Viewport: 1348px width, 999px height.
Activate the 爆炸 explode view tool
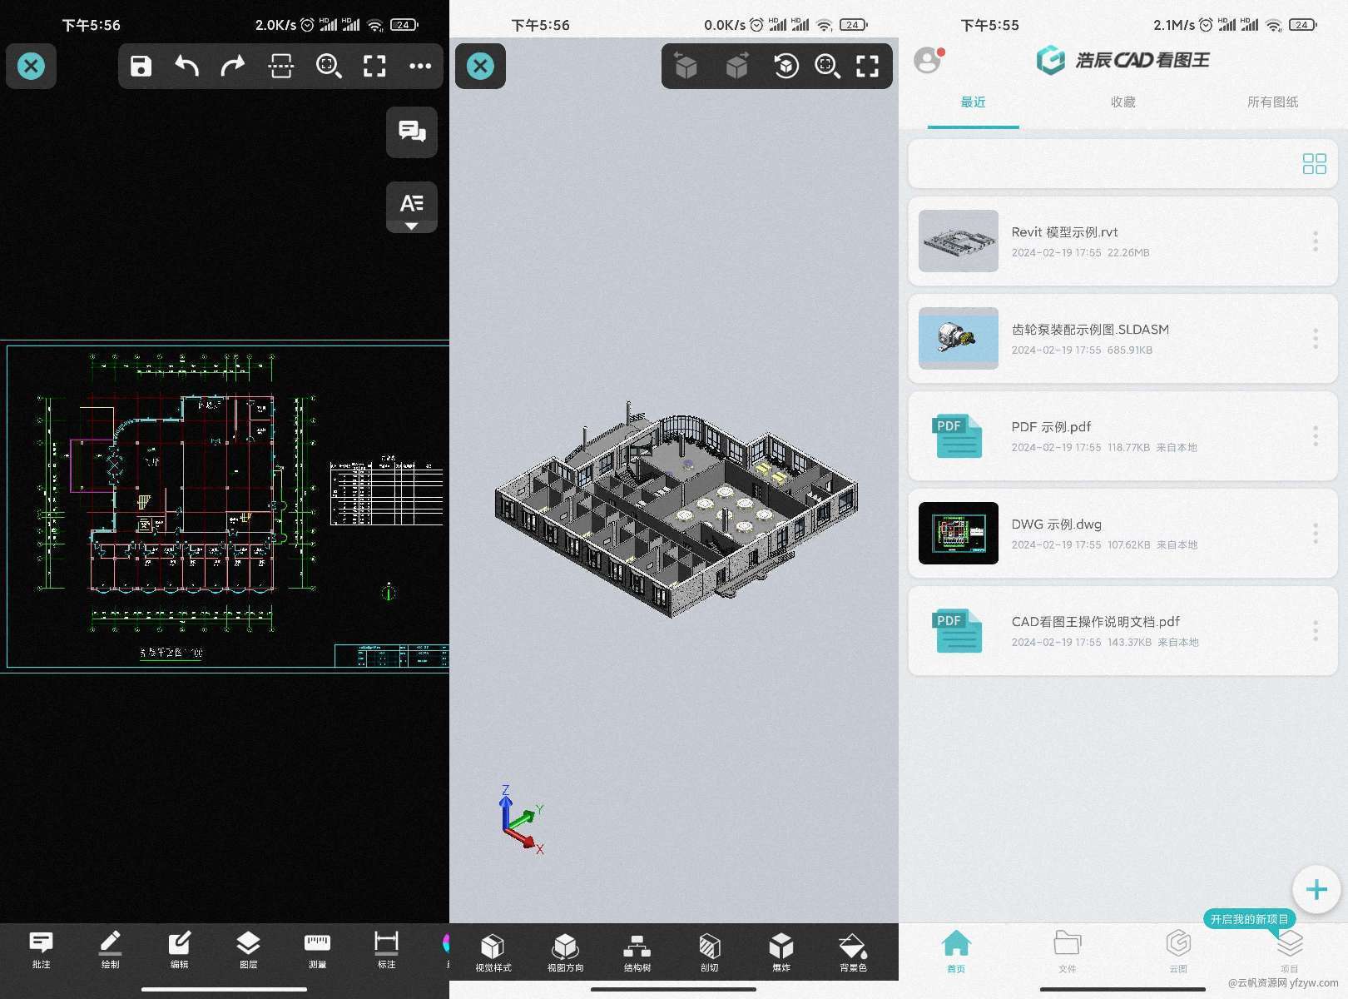781,952
